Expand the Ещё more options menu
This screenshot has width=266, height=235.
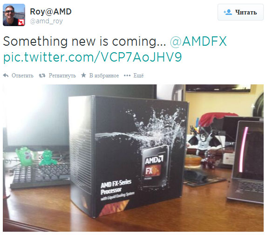click(x=138, y=75)
